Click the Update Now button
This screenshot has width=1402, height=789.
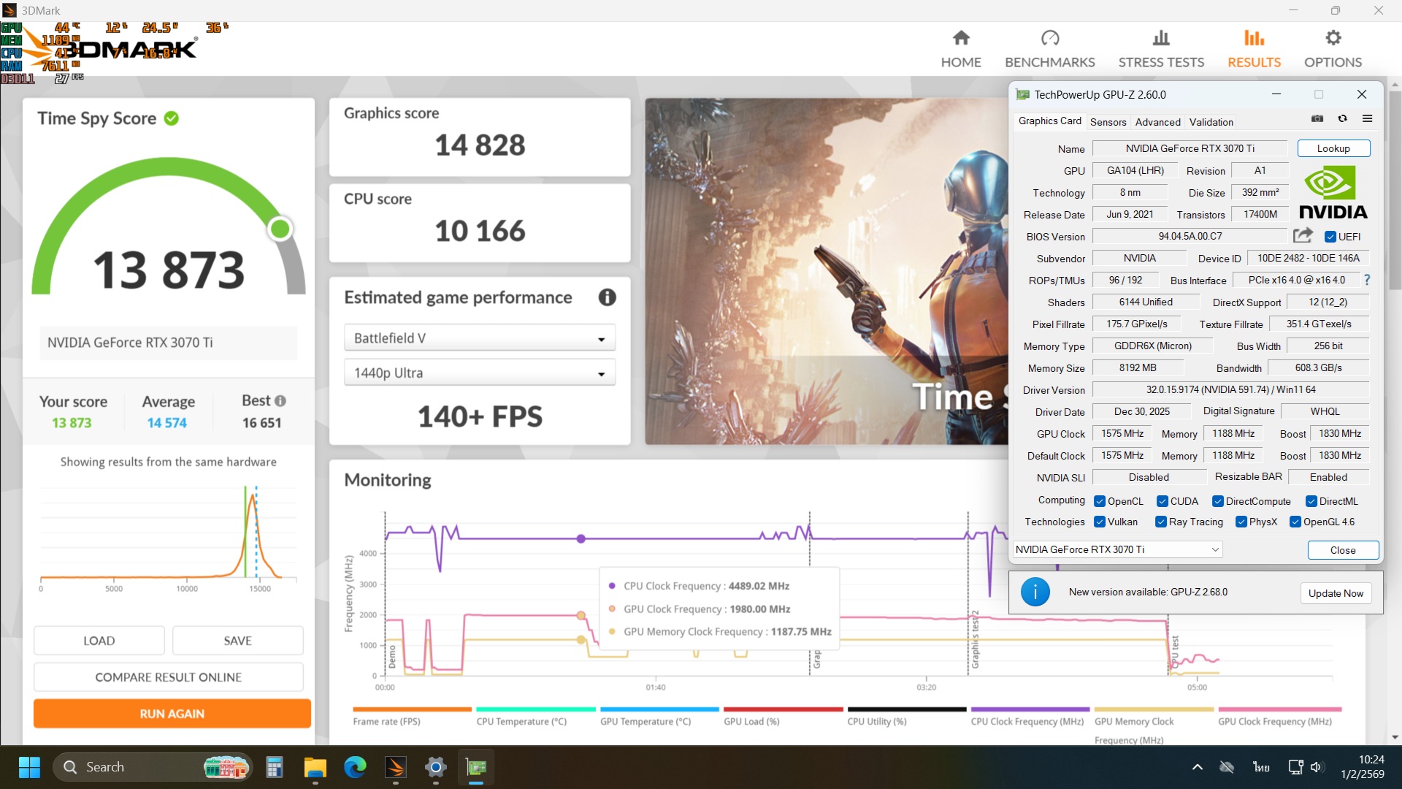(1335, 593)
